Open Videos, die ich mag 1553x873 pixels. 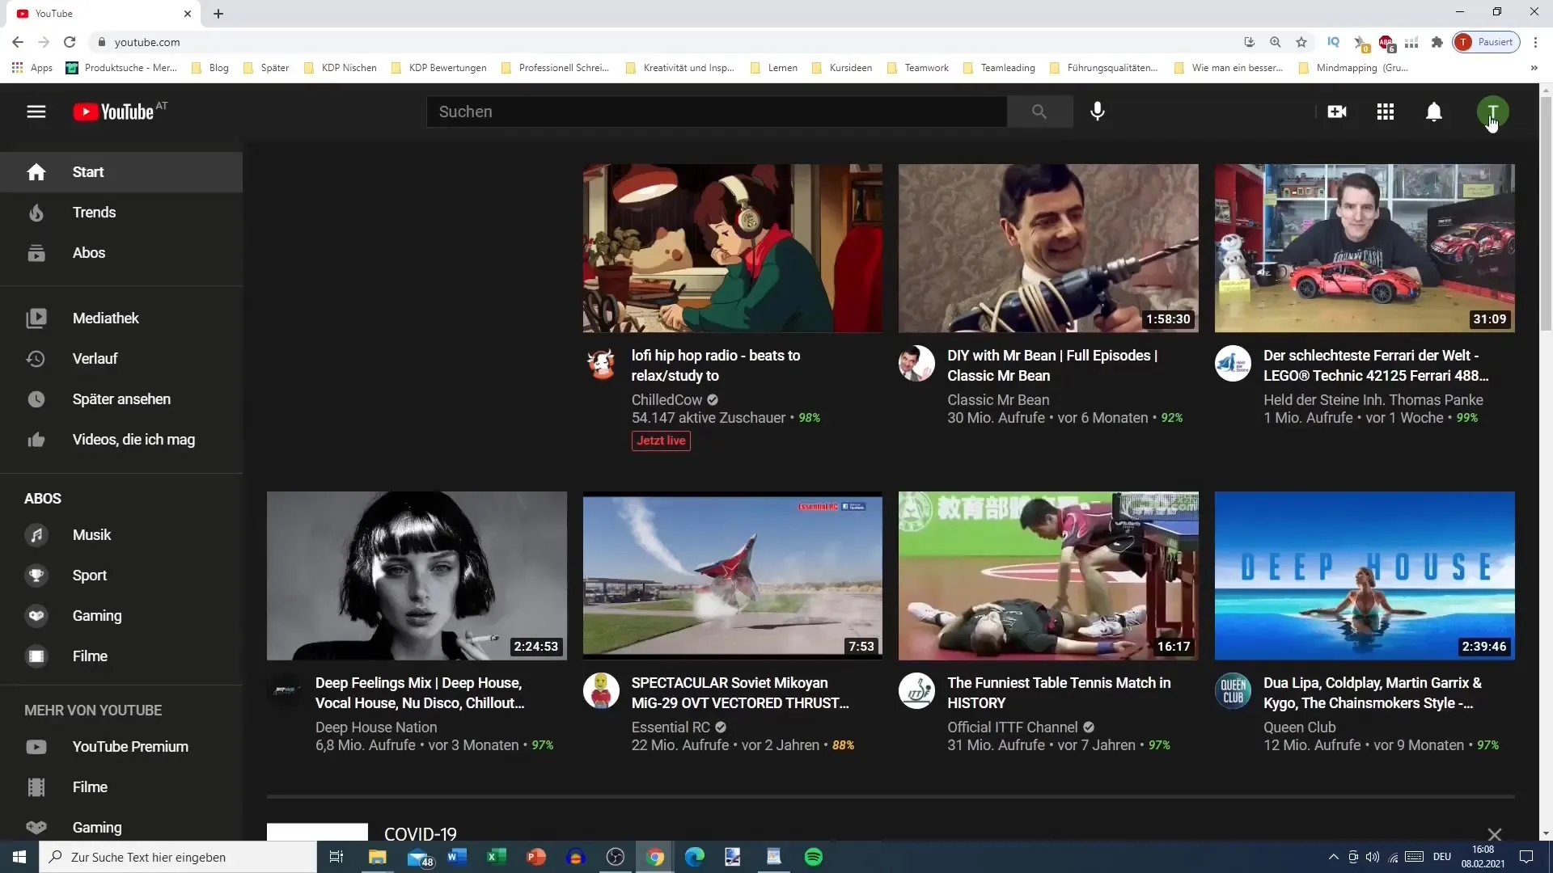click(x=121, y=440)
